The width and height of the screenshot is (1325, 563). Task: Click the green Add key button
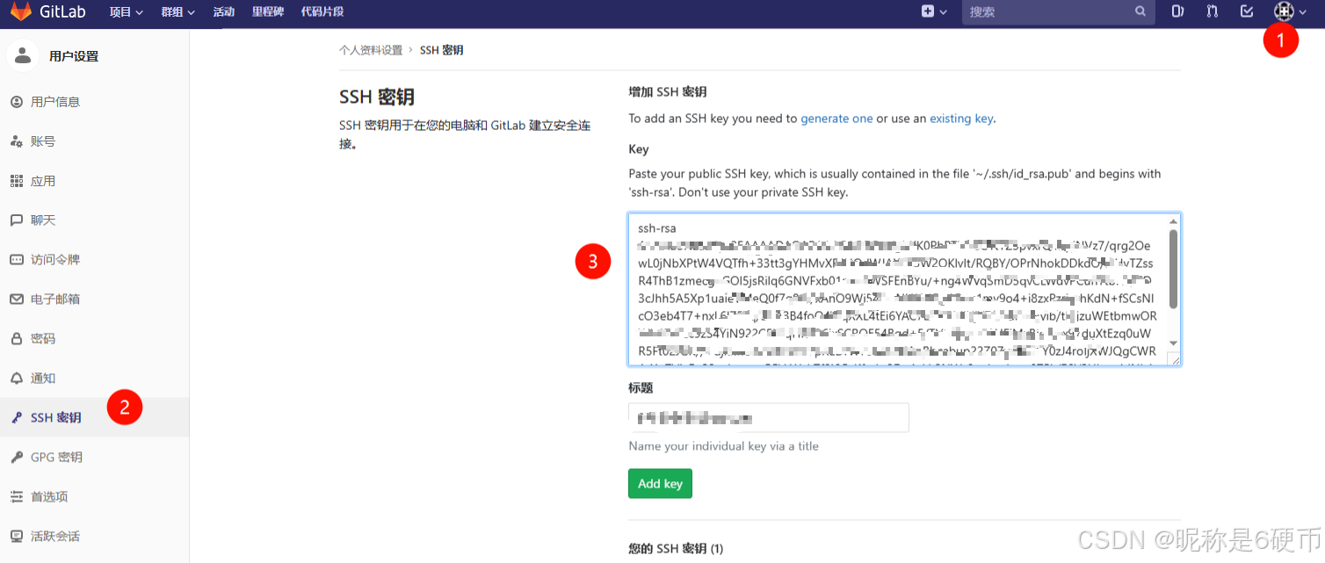click(660, 483)
